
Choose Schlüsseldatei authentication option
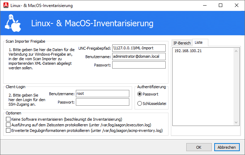click(x=140, y=103)
